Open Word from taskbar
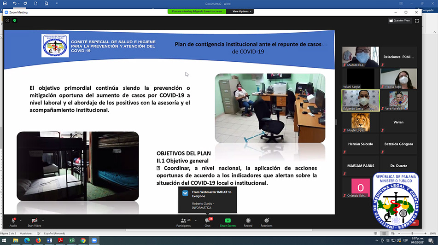This screenshot has width=438, height=245. click(x=49, y=240)
